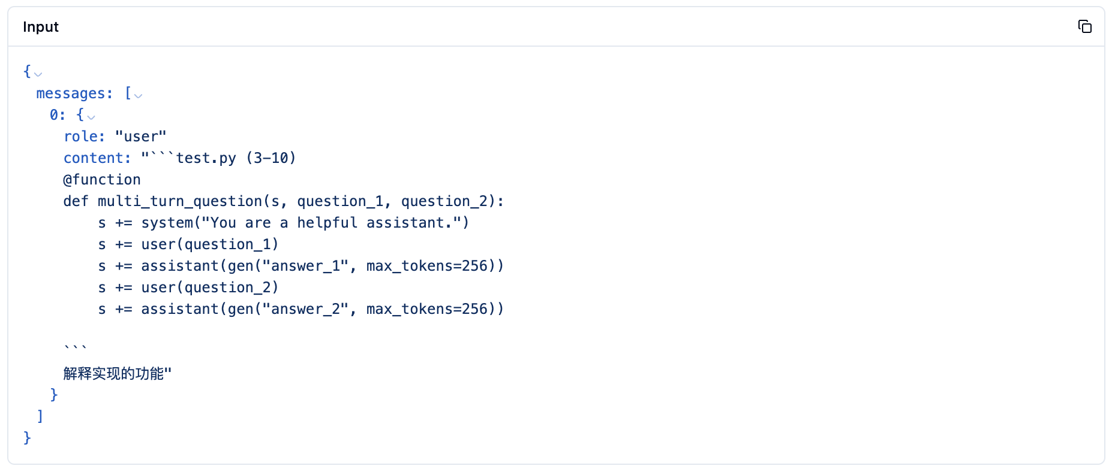
Task: Click the def multi_turn_question line
Action: pyautogui.click(x=283, y=201)
